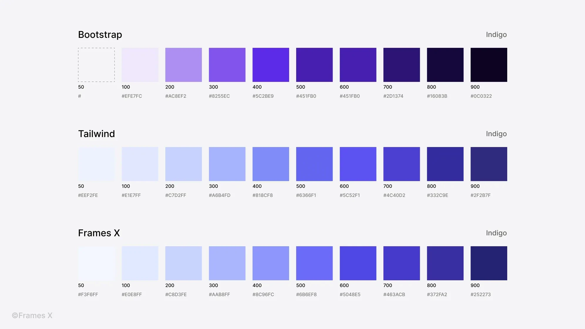The height and width of the screenshot is (329, 585).
Task: Click the hex code text #6B6EF8
Action: pyautogui.click(x=306, y=294)
